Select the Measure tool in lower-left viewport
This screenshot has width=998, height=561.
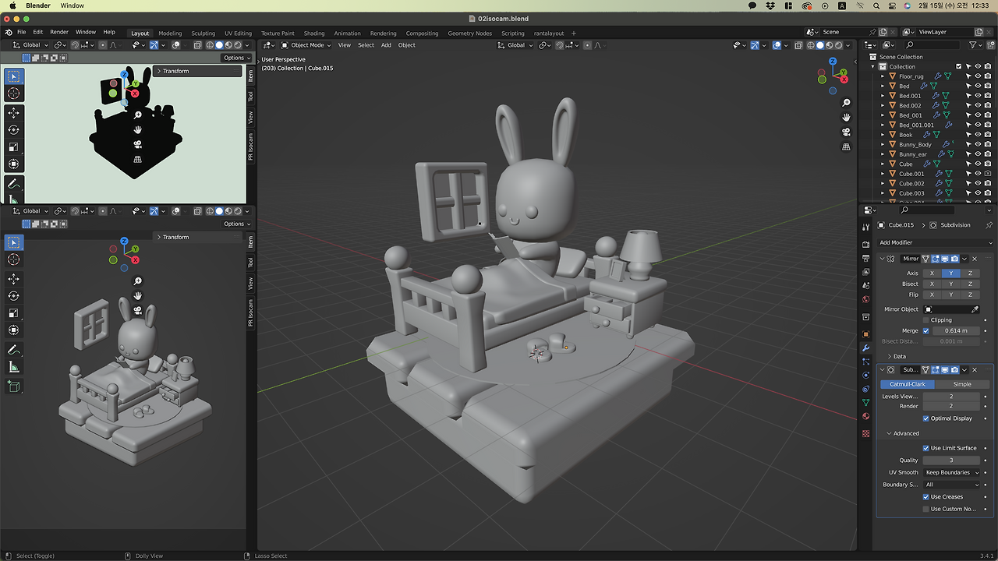click(x=13, y=367)
